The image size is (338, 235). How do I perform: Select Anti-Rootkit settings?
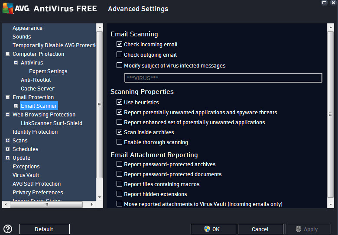[36, 80]
